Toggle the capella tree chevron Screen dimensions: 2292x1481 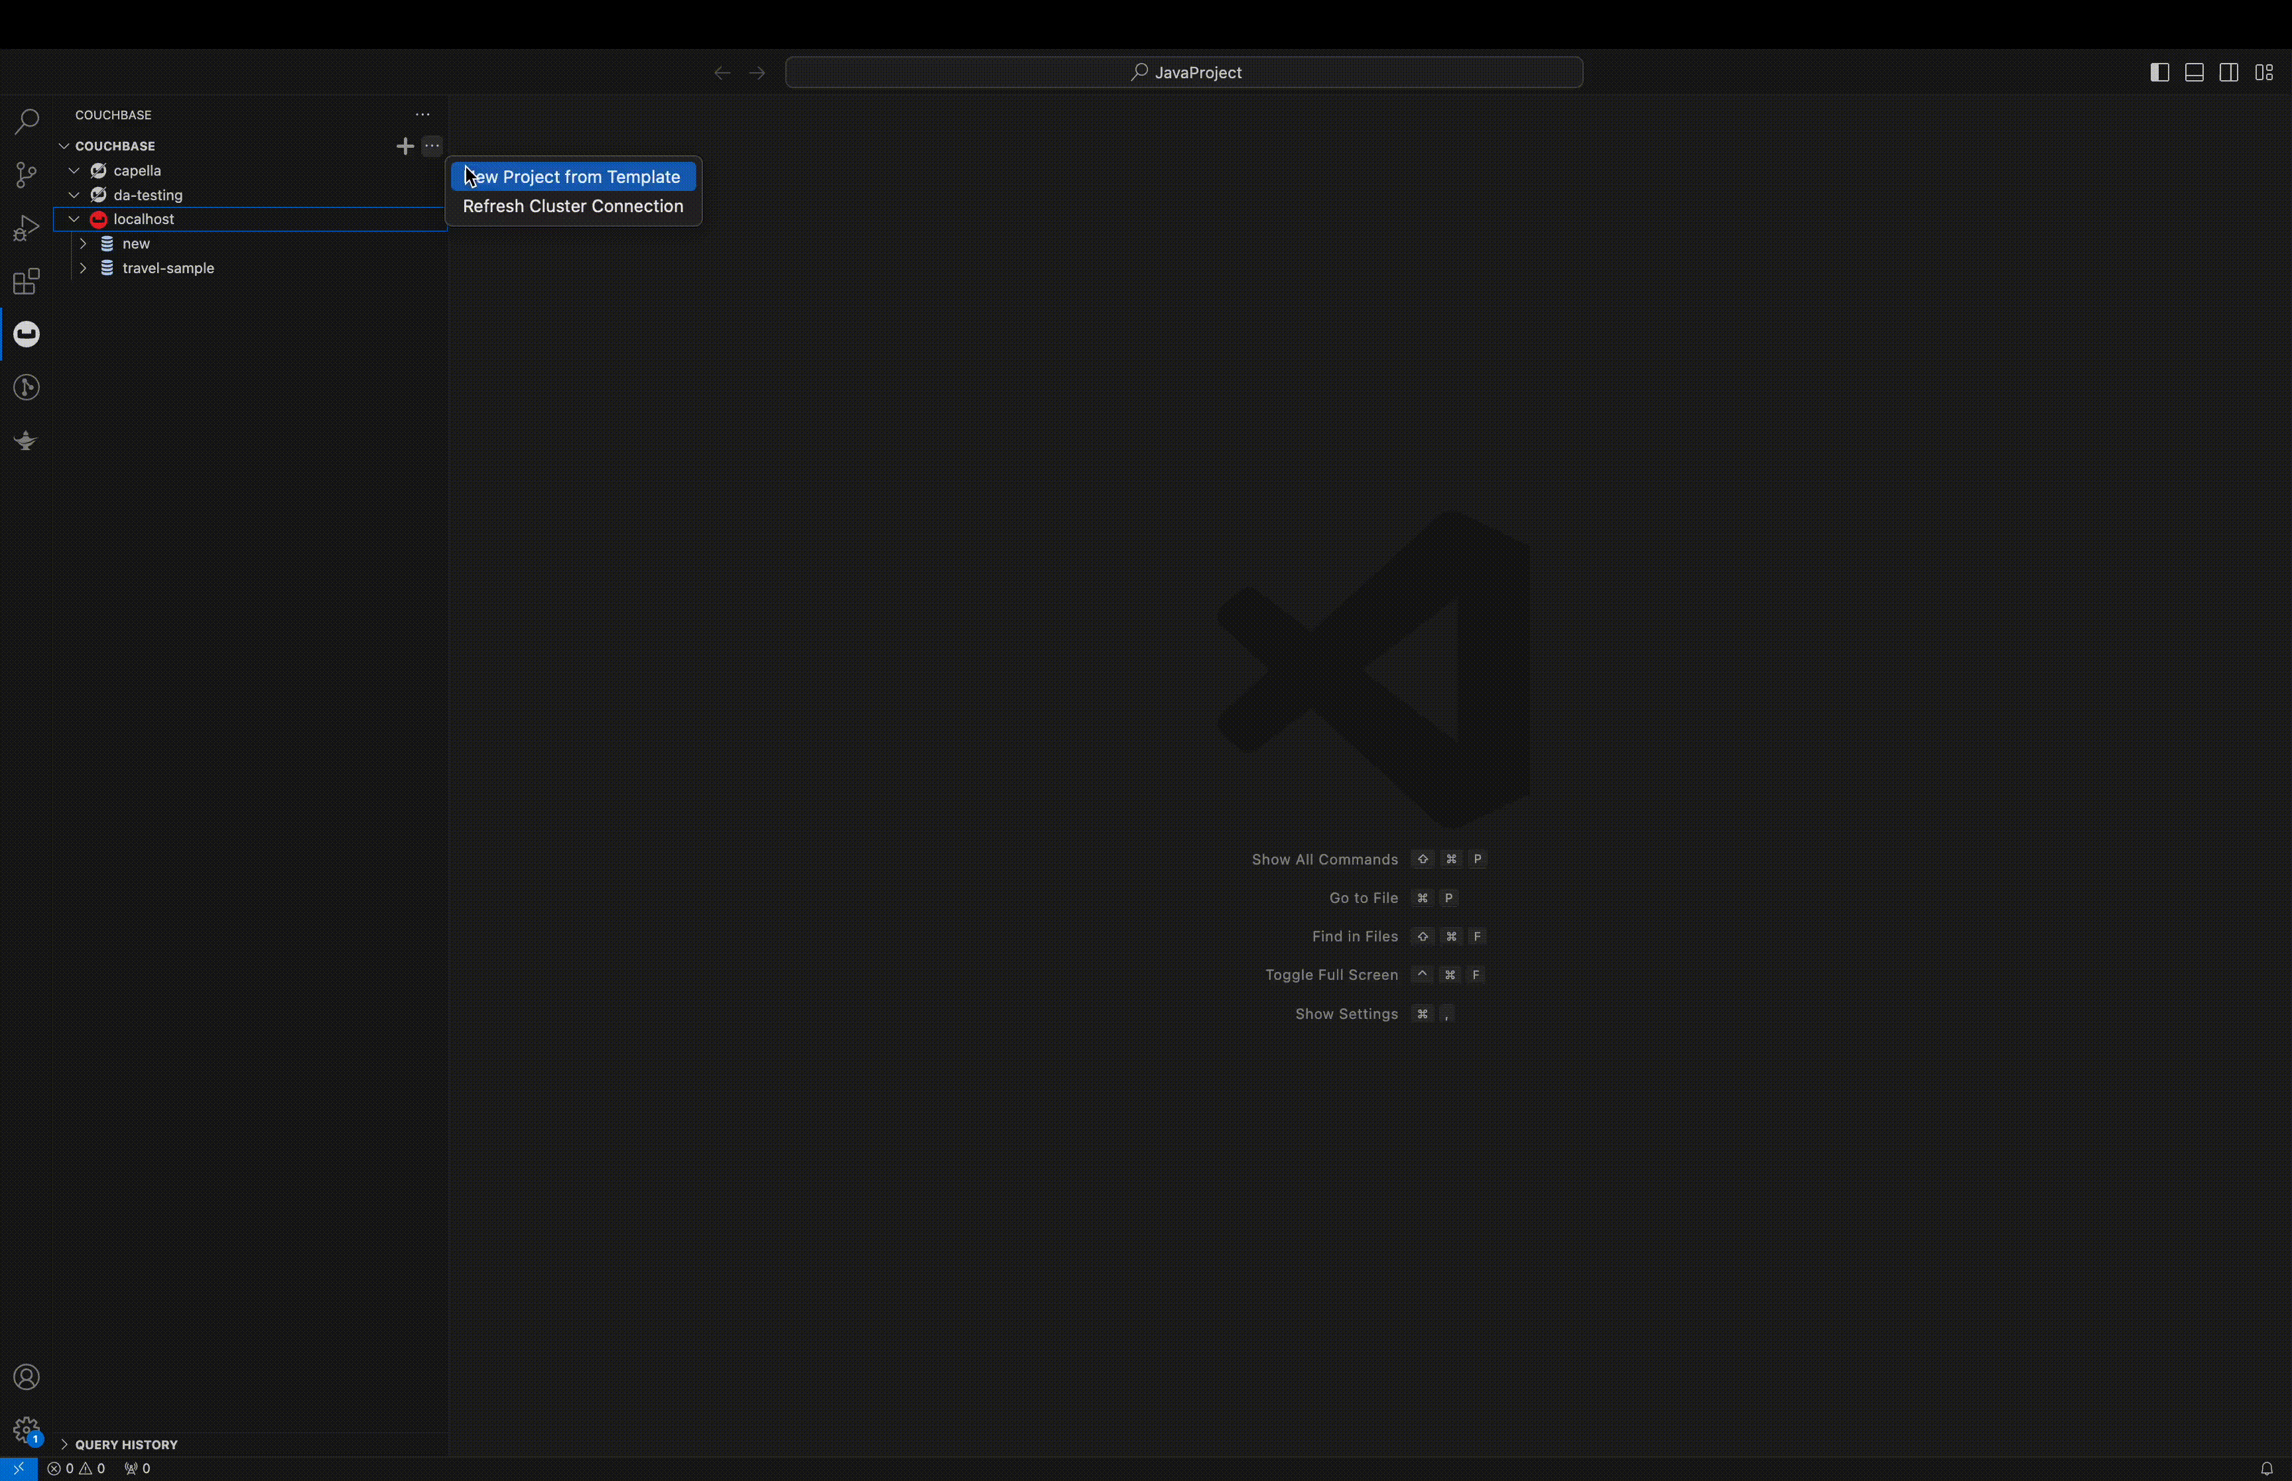point(74,170)
